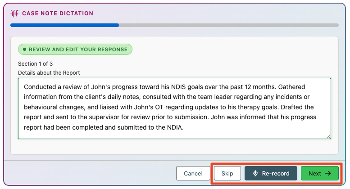350x189 pixels.
Task: Click the right arrow icon on Next
Action: coord(328,173)
